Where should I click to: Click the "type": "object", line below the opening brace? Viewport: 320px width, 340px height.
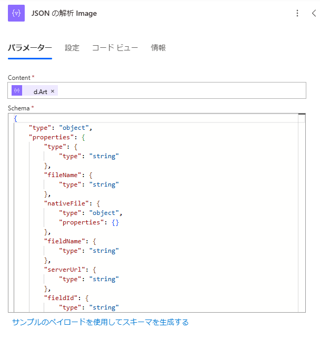click(61, 128)
